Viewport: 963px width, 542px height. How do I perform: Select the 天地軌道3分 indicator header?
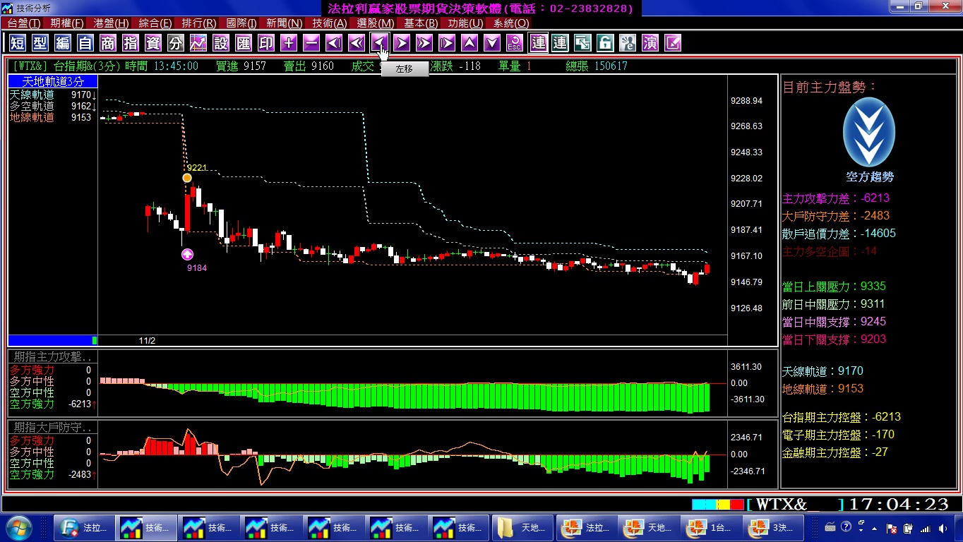point(53,82)
